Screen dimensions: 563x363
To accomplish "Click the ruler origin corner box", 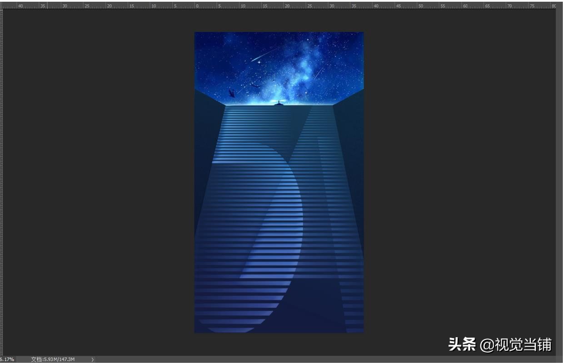I will 2,5.
